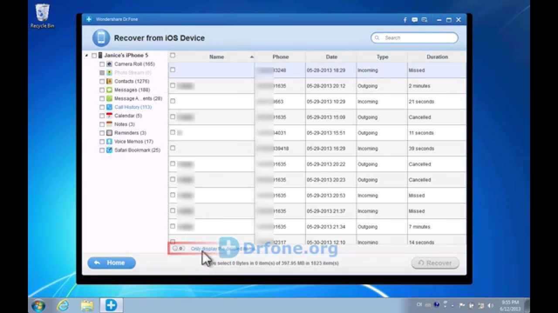The image size is (558, 313).
Task: Click the Notes icon in sidebar
Action: tap(109, 124)
